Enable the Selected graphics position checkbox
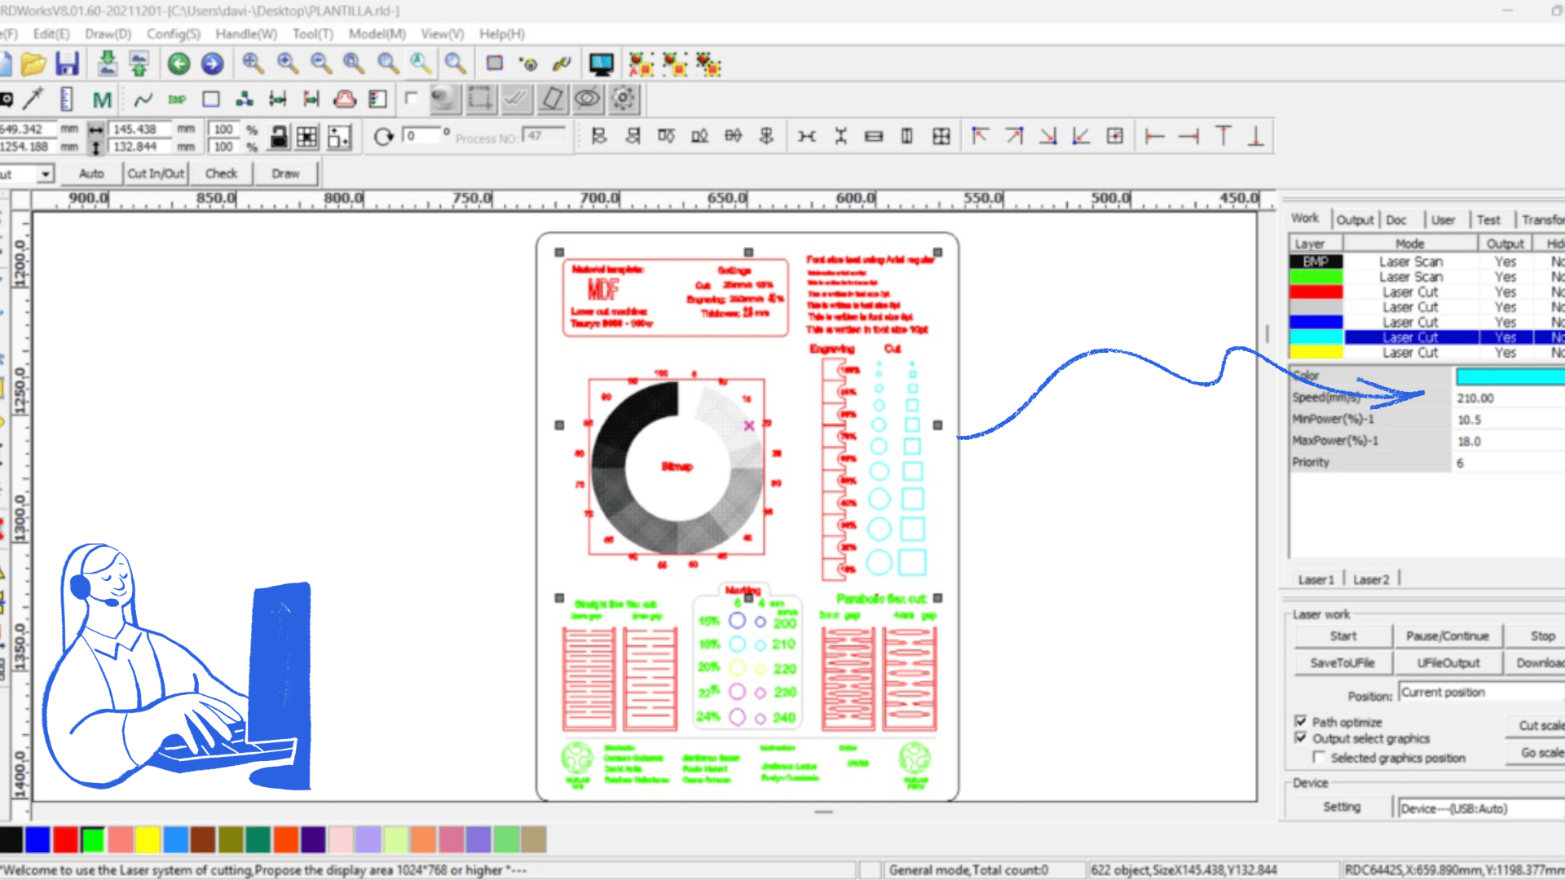 1320,757
